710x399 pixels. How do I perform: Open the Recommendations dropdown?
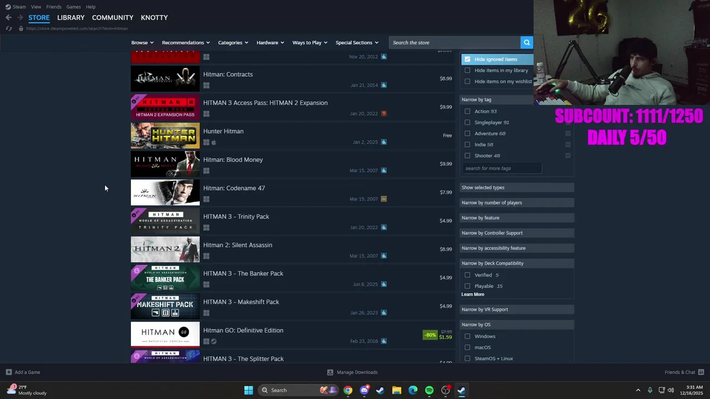(x=185, y=43)
